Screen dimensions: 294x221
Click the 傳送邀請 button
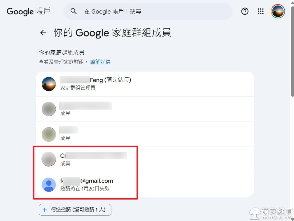click(x=75, y=210)
